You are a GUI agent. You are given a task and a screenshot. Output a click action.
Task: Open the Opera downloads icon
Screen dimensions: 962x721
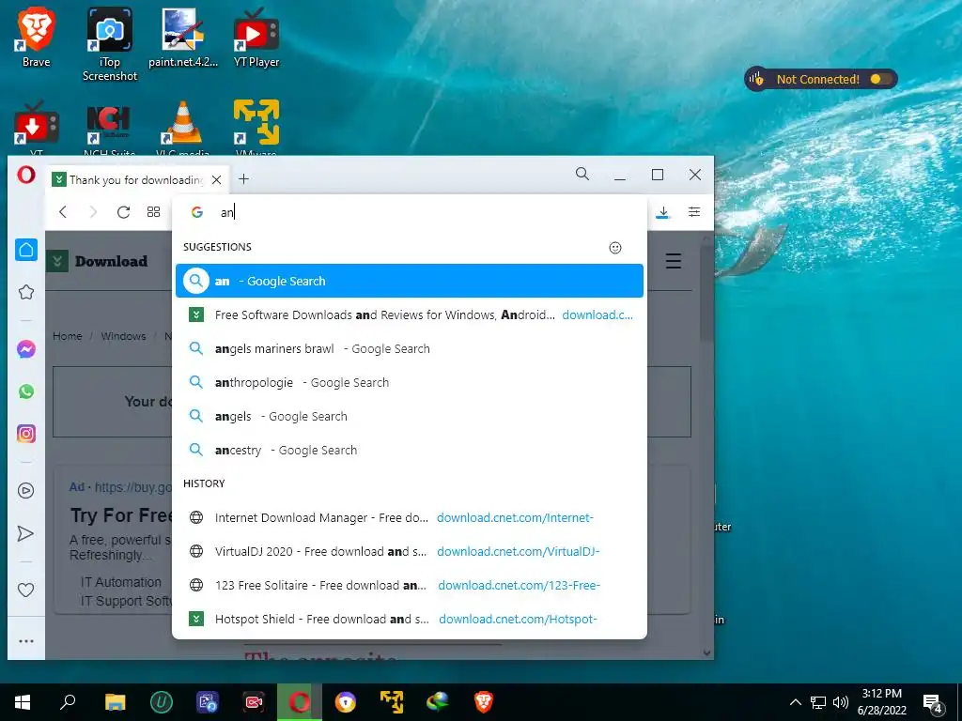pyautogui.click(x=663, y=212)
